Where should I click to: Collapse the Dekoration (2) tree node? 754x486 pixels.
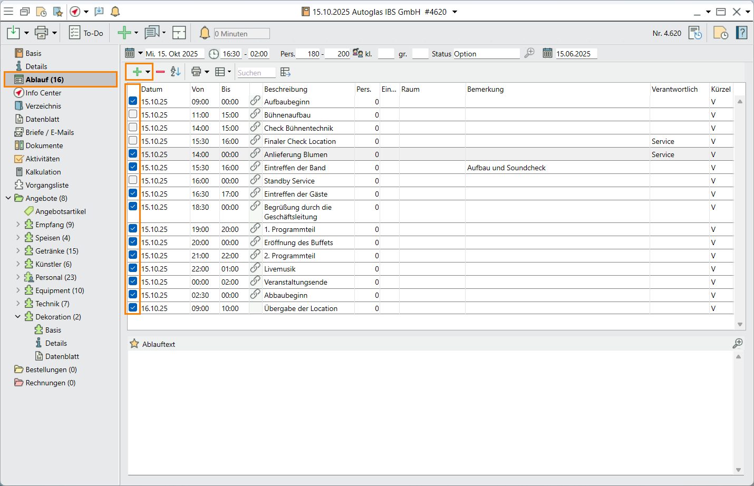click(18, 317)
